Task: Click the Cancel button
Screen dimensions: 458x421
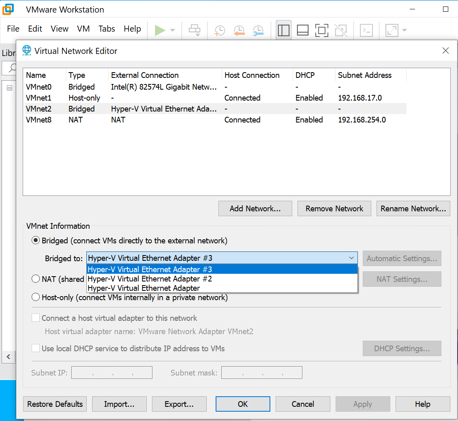Action: 303,404
